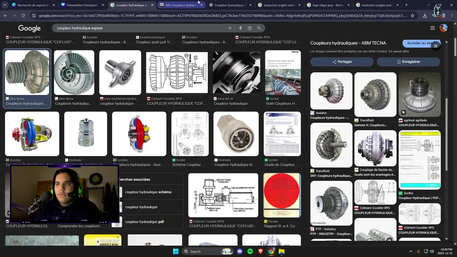Close the SKF Coupleurs hydrauliques tab
457x257 pixels.
click(201, 5)
